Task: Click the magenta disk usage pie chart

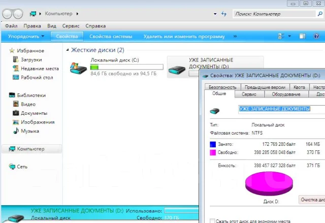Action: click(269, 183)
